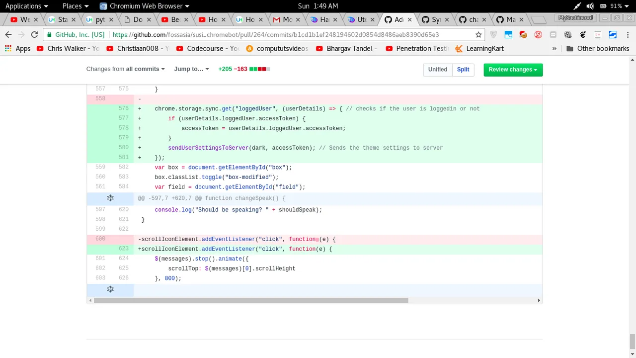Image resolution: width=636 pixels, height=358 pixels.
Task: Open Chromium Web Browser app menu
Action: click(145, 6)
